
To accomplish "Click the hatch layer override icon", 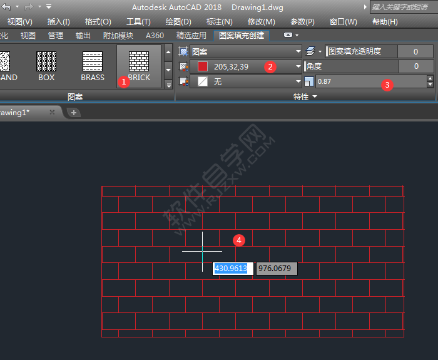I will [310, 51].
